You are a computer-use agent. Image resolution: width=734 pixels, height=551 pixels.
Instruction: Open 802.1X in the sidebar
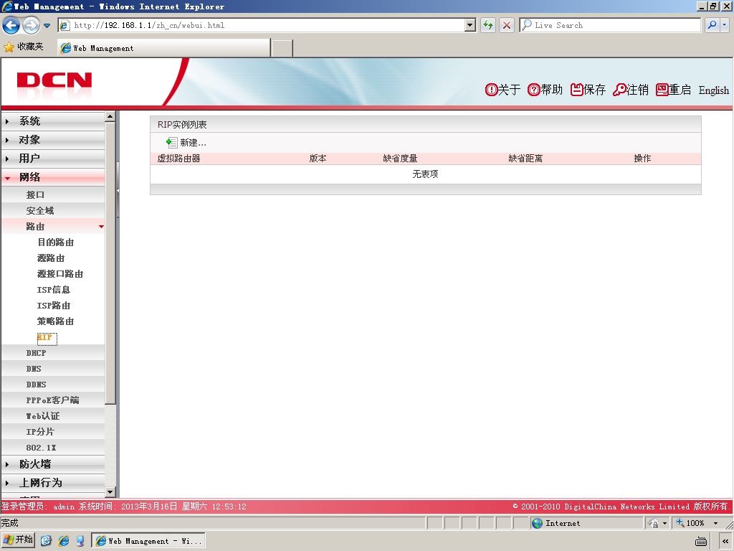tap(41, 448)
